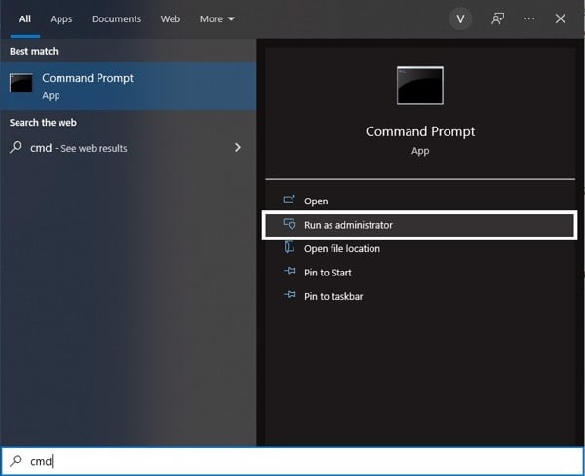The width and height of the screenshot is (585, 476).
Task: Choose Open in the actions list
Action: click(x=420, y=201)
